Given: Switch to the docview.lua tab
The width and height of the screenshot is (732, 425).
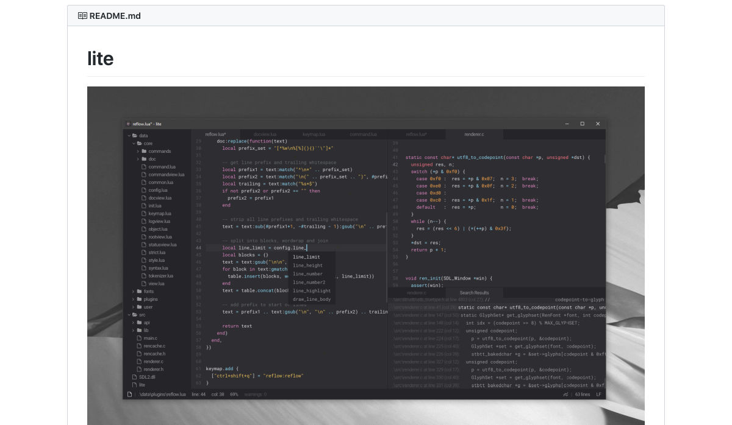Looking at the screenshot, I should tap(265, 134).
